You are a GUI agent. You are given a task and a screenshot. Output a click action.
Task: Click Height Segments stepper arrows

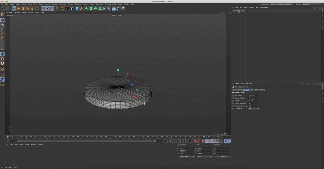click(x=258, y=103)
